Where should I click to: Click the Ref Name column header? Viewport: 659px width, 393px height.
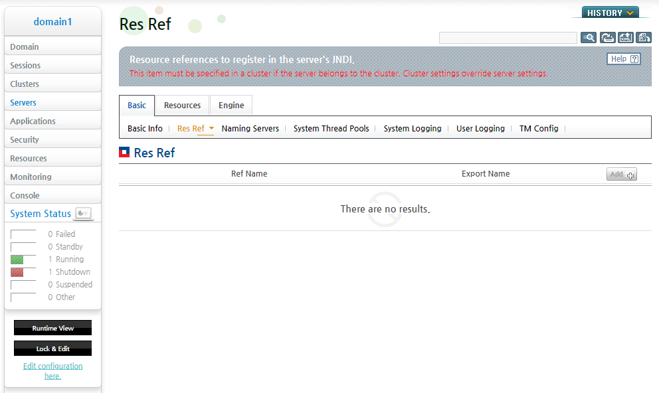[249, 174]
